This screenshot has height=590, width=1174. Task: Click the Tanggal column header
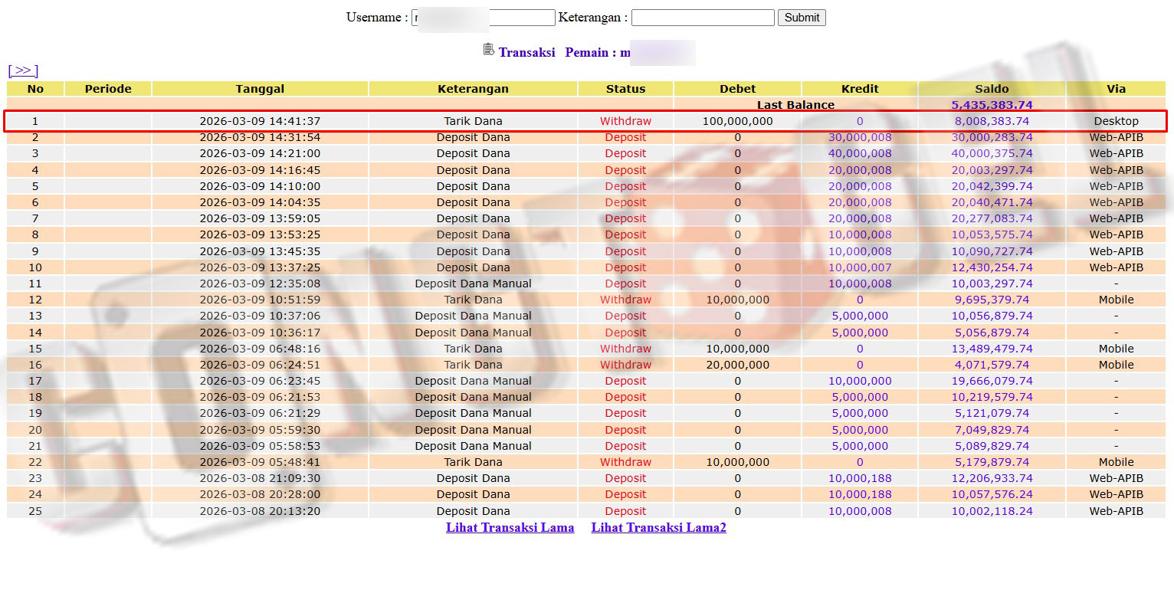click(260, 89)
